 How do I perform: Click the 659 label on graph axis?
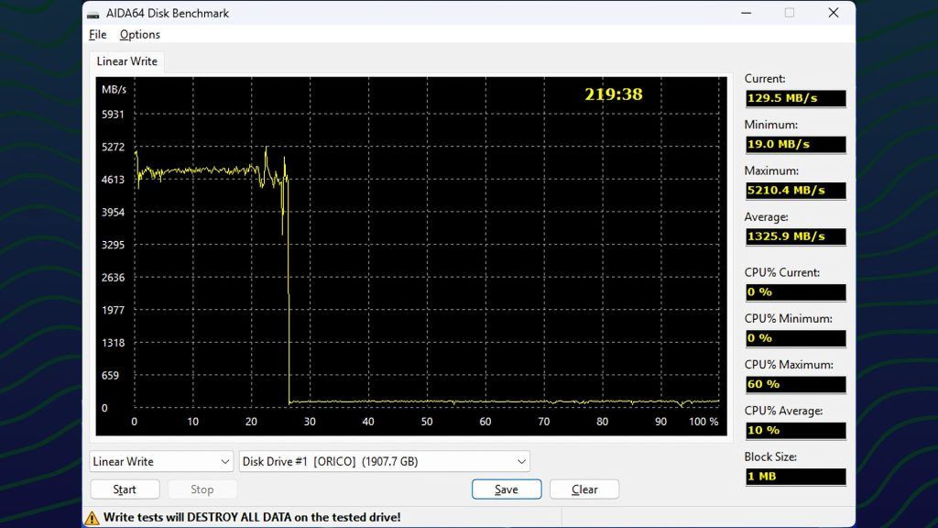pos(110,375)
